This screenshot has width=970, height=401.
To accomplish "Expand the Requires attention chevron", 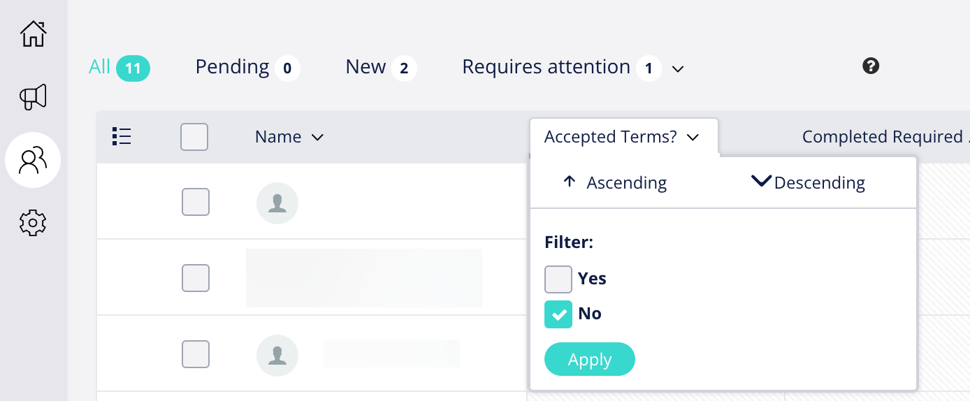I will 677,68.
